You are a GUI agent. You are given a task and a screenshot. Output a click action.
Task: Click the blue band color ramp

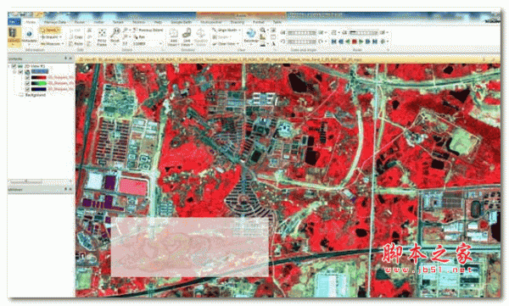pos(39,89)
